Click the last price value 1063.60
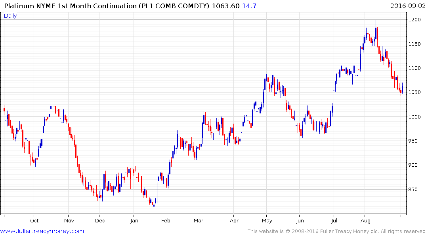The image size is (426, 237). coord(225,6)
